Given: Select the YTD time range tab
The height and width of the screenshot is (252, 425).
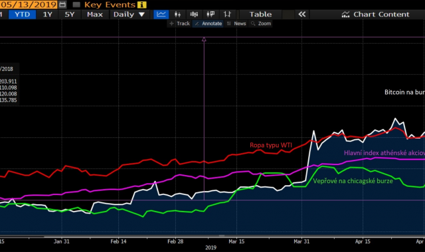Looking at the screenshot, I should click(x=22, y=15).
